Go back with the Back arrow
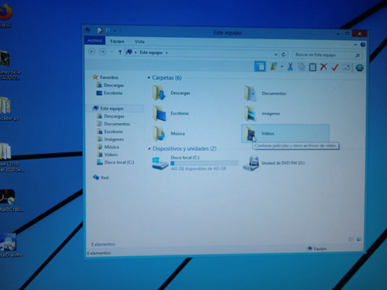Viewport: 387px width, 290px height. tap(92, 52)
